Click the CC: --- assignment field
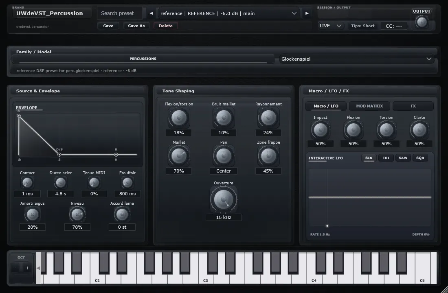This screenshot has width=448, height=293. click(394, 26)
